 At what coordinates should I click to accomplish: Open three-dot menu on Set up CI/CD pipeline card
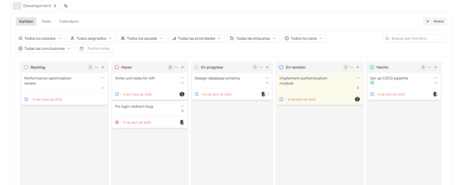coord(435,78)
